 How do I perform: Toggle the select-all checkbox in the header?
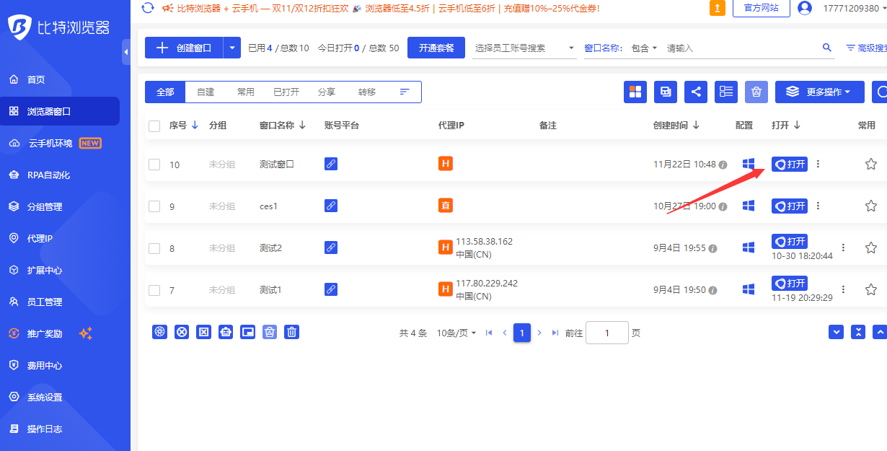pyautogui.click(x=154, y=126)
